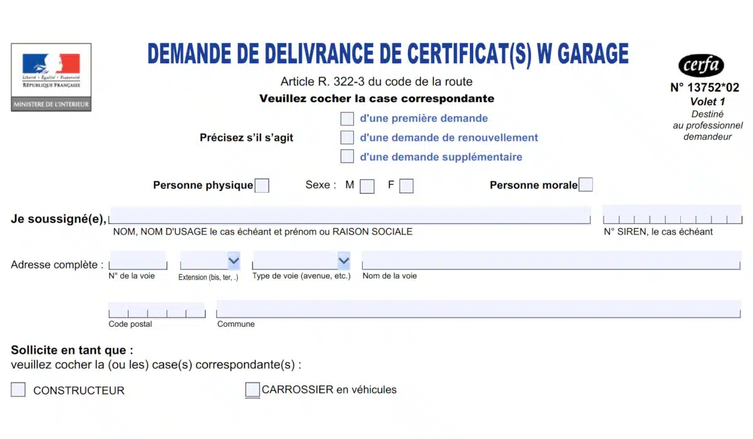
Task: Mark the Personne physique checkbox
Action: pyautogui.click(x=262, y=186)
